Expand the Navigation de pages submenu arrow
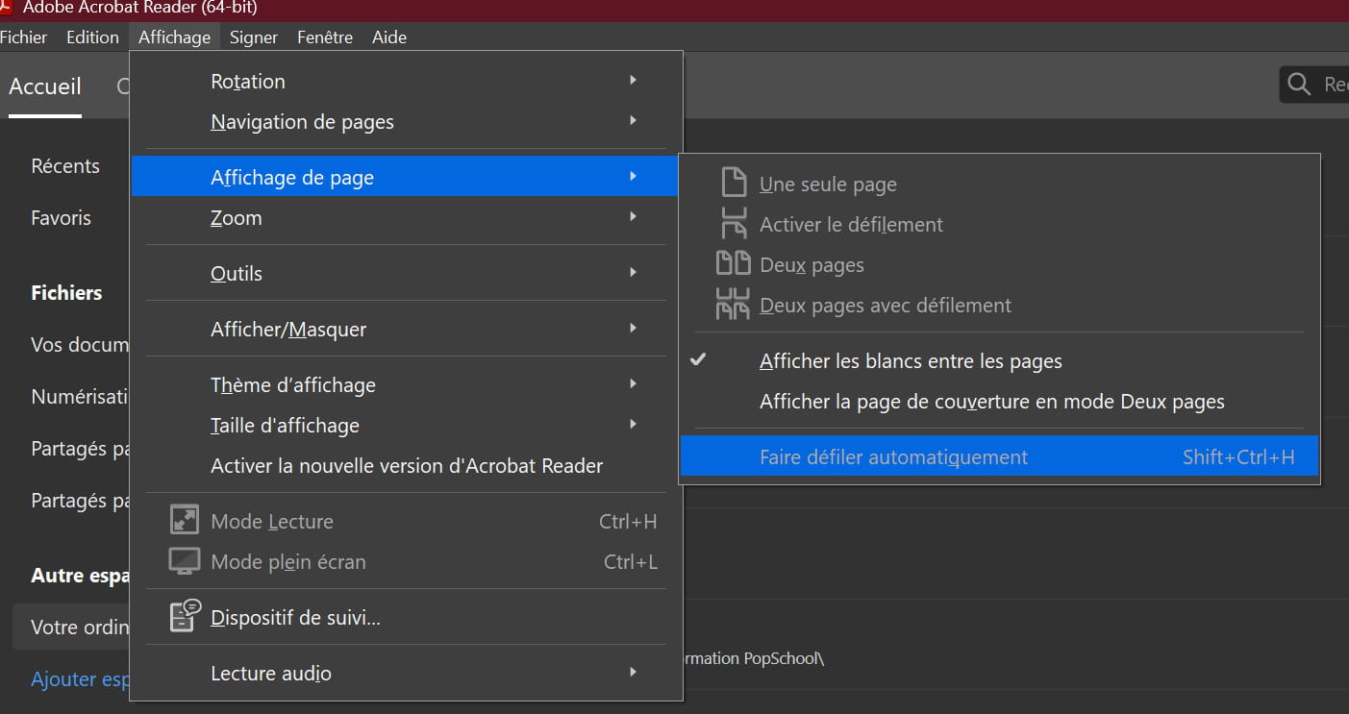This screenshot has height=714, width=1349. (x=633, y=120)
